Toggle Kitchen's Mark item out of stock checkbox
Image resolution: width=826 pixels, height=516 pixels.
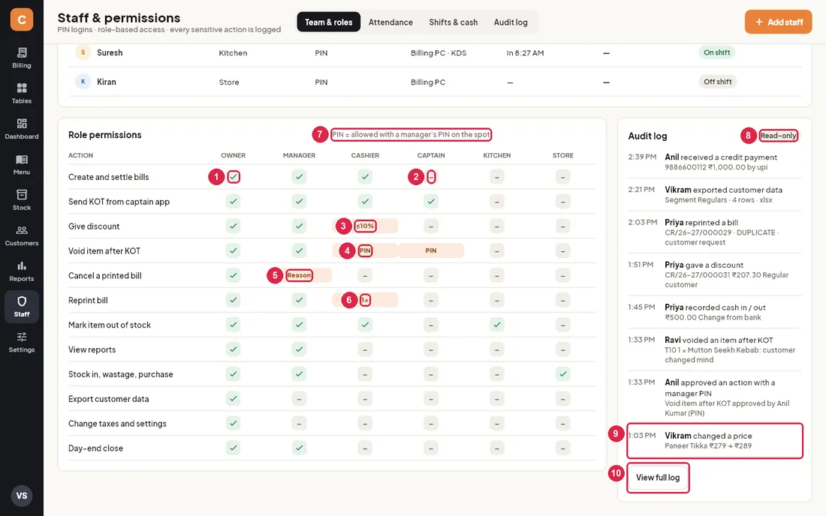click(x=497, y=325)
